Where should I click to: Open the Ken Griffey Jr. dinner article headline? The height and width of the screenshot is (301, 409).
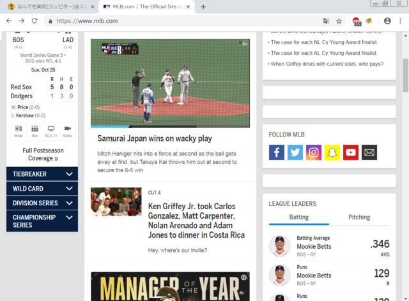click(196, 221)
